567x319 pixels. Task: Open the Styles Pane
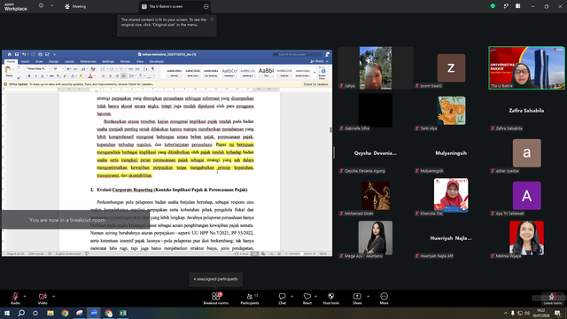pos(322,73)
